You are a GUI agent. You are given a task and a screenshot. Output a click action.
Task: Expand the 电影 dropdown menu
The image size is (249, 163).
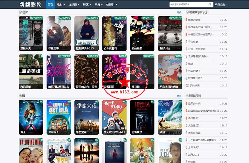click(x=61, y=5)
